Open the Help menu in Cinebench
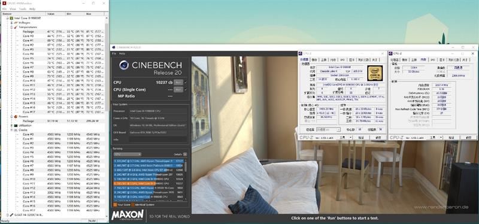 tap(122, 53)
